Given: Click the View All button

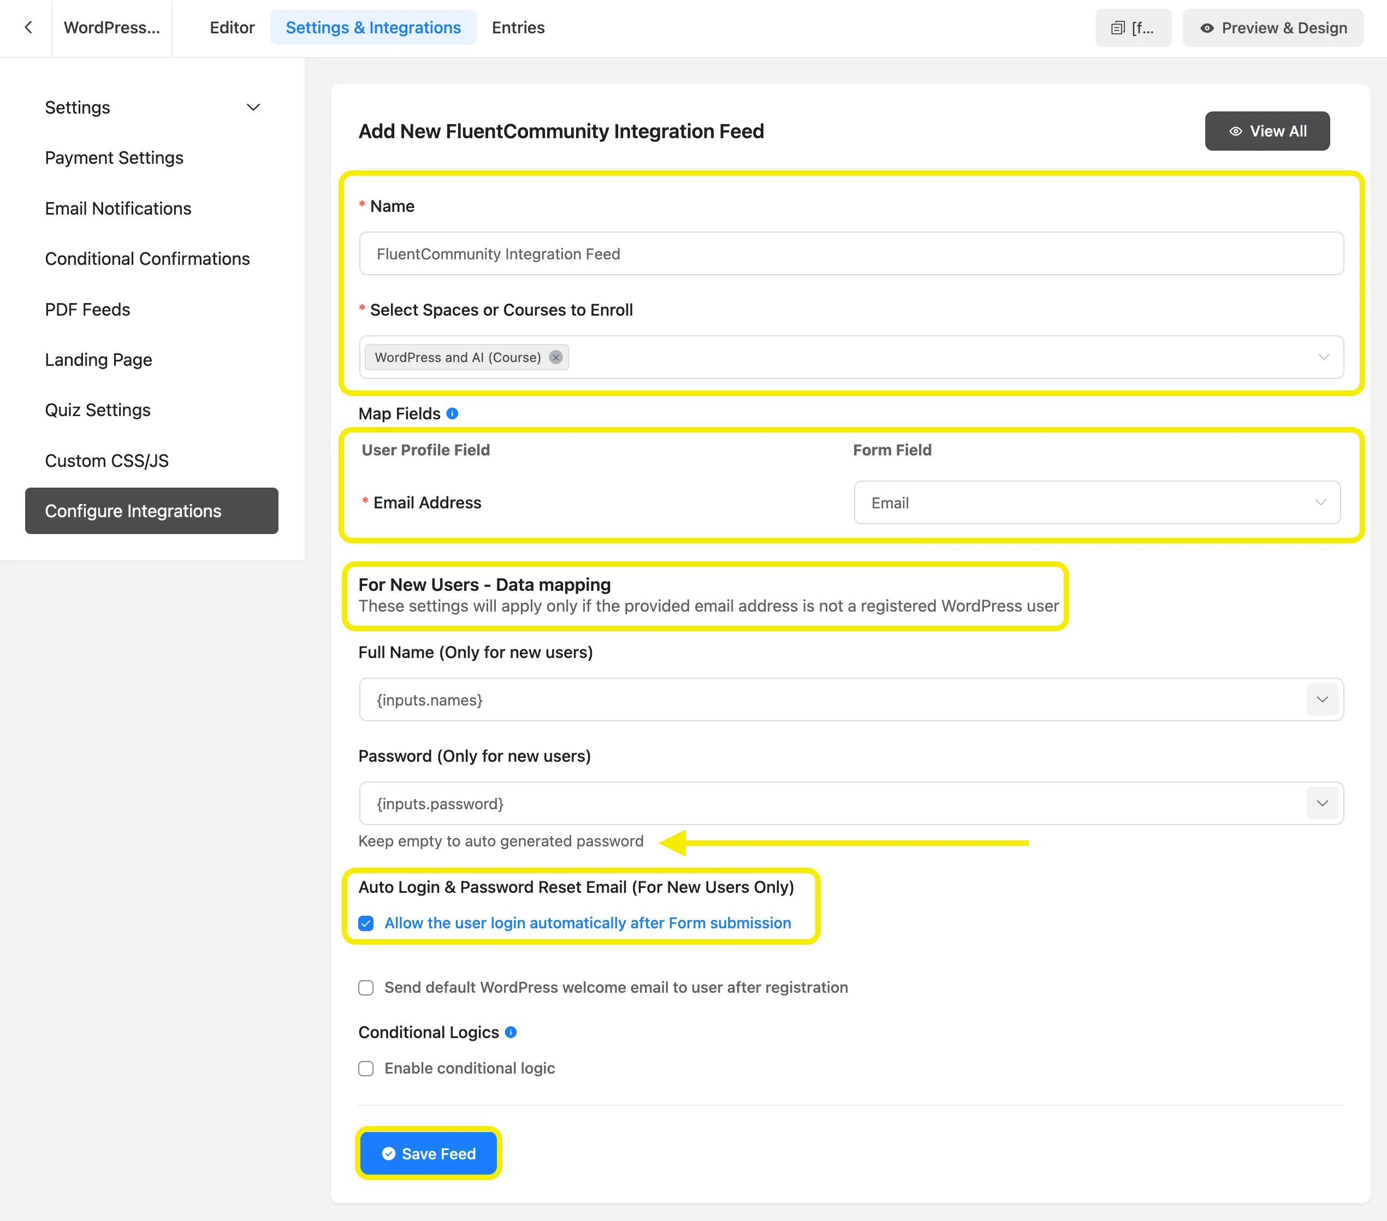Looking at the screenshot, I should [x=1267, y=131].
